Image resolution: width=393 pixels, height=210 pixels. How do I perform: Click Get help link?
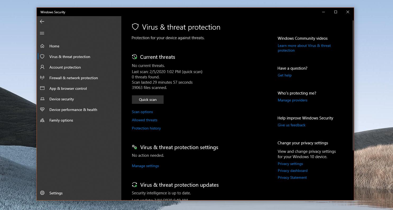285,75
